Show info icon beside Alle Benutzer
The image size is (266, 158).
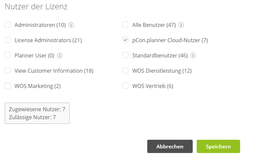[181, 25]
